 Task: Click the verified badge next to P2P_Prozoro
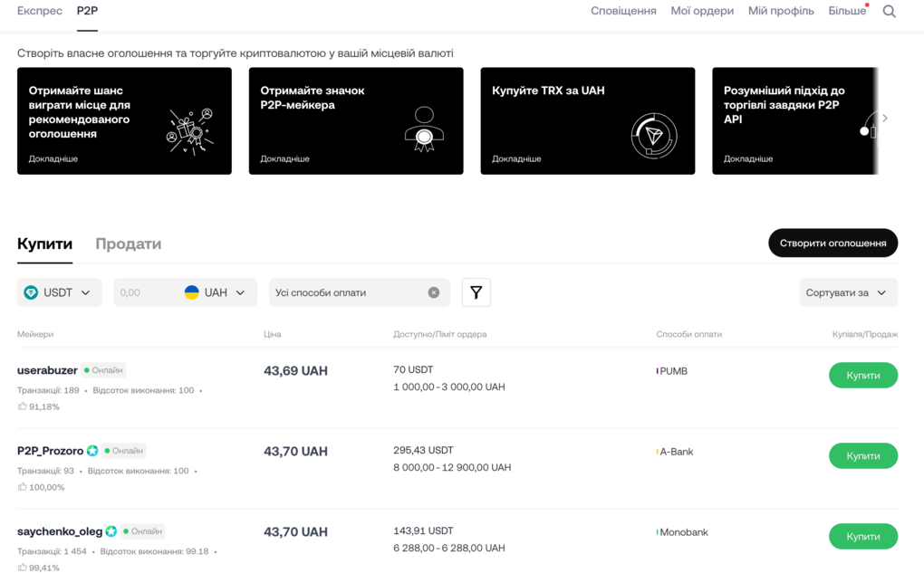click(92, 451)
